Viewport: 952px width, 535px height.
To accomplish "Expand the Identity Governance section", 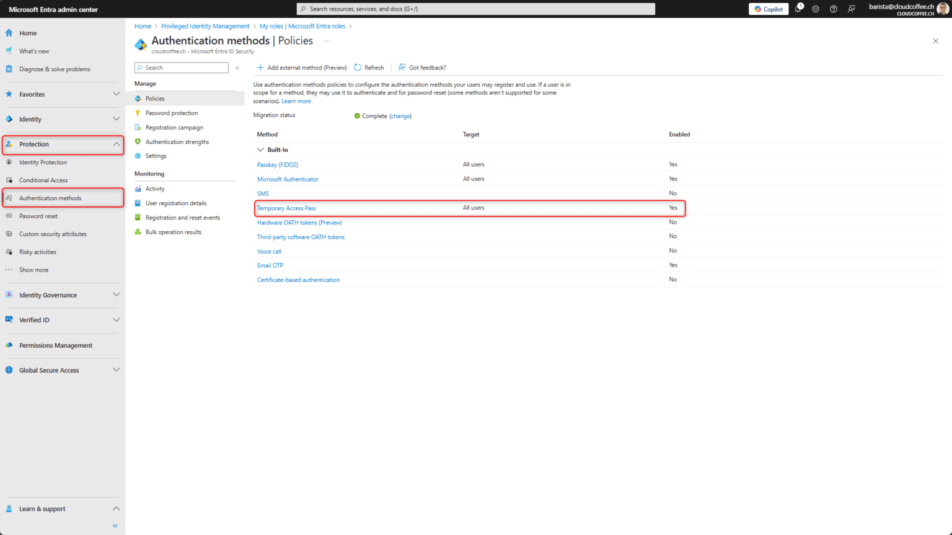I will 116,295.
